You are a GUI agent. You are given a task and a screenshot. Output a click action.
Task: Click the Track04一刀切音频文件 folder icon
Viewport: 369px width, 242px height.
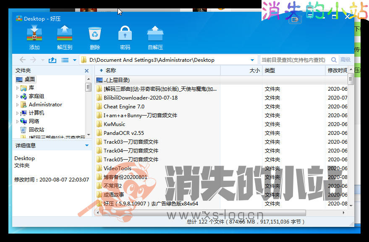tap(99, 150)
